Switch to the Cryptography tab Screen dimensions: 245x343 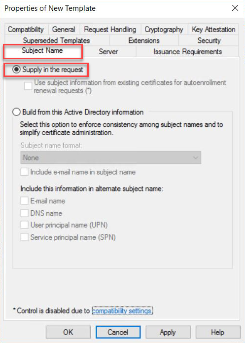tap(164, 29)
